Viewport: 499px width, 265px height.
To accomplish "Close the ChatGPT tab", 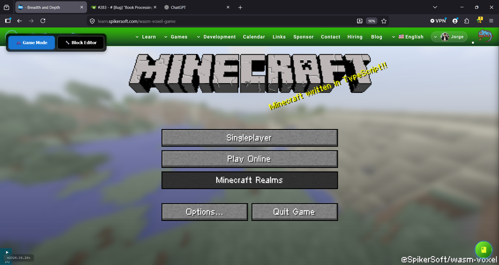I will tap(228, 7).
